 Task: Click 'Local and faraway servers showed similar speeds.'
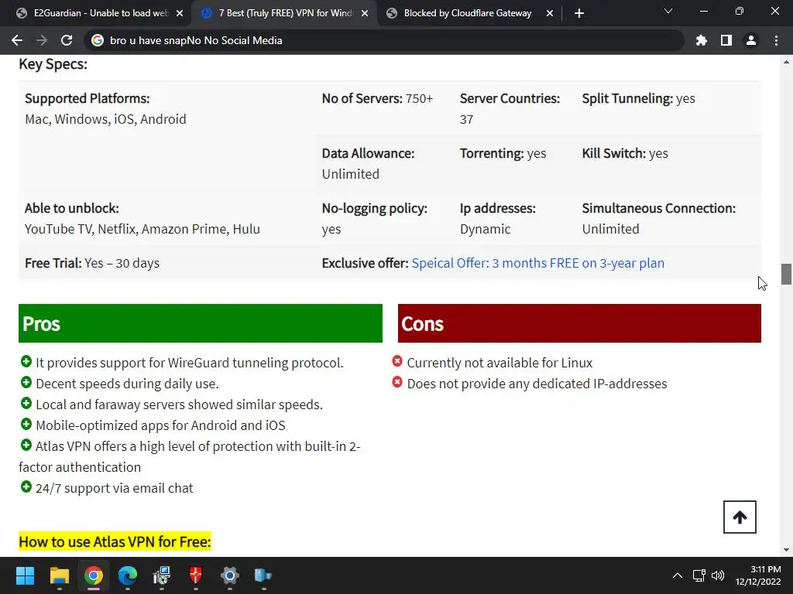(x=179, y=405)
